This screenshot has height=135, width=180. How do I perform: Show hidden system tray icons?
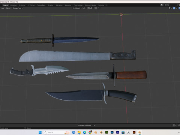pyautogui.click(x=178, y=132)
